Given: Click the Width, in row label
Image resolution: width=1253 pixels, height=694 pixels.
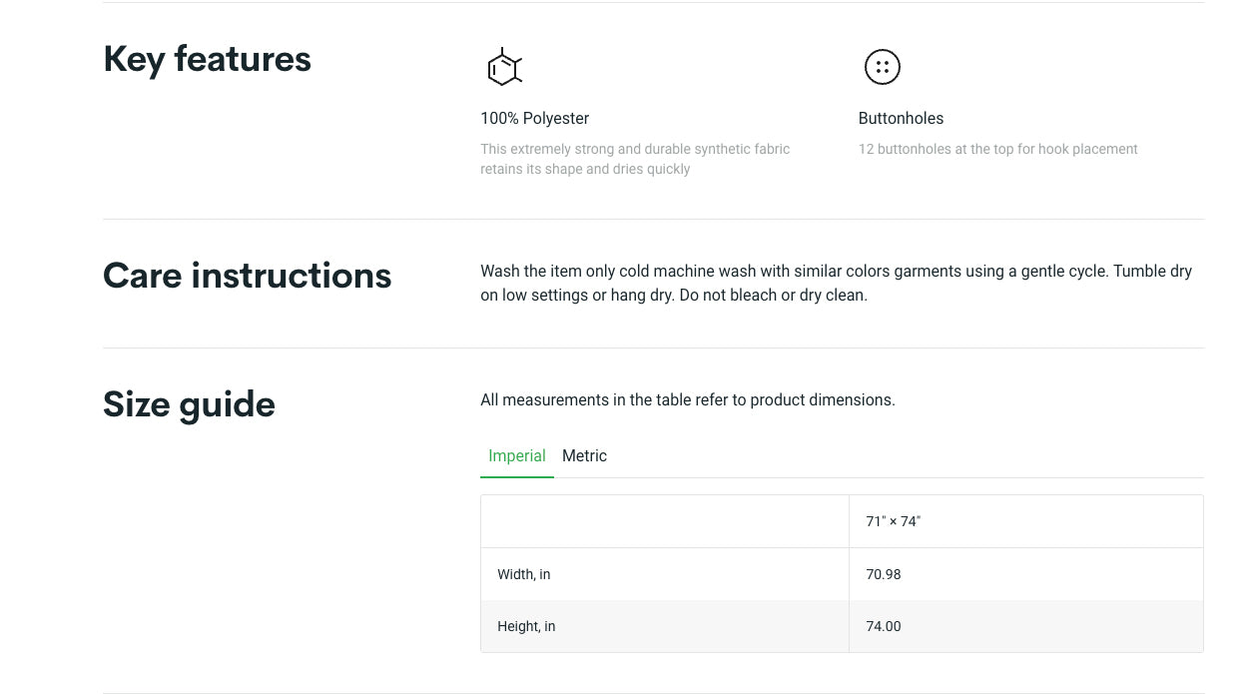Looking at the screenshot, I should tap(523, 574).
